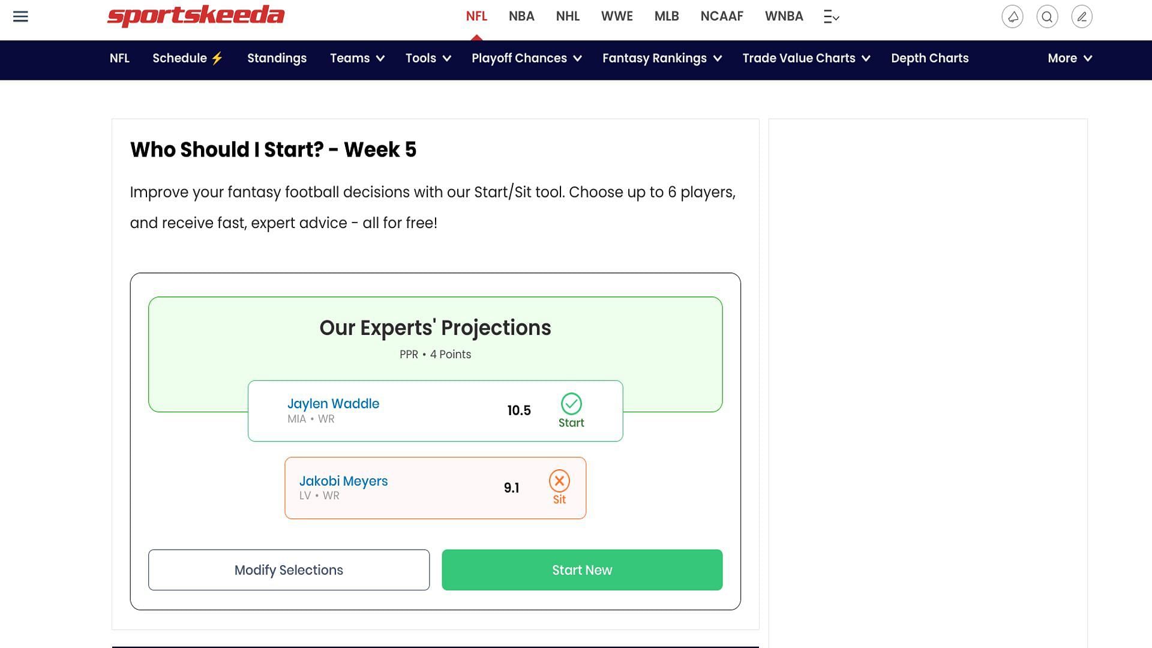
Task: Click the notification bell icon
Action: [1012, 16]
